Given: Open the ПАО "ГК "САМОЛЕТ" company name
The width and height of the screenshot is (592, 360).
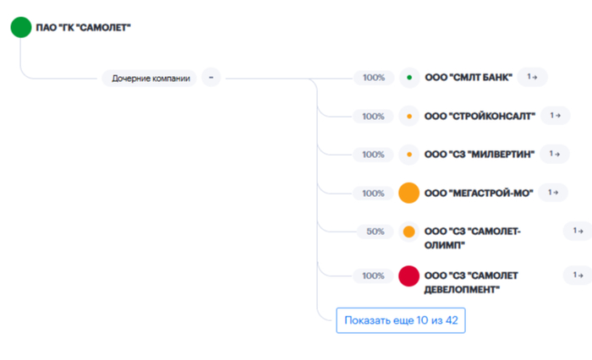Looking at the screenshot, I should 83,28.
